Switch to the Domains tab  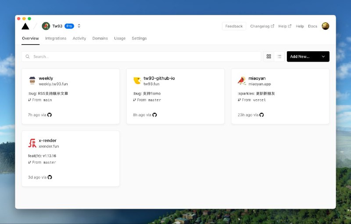point(100,38)
